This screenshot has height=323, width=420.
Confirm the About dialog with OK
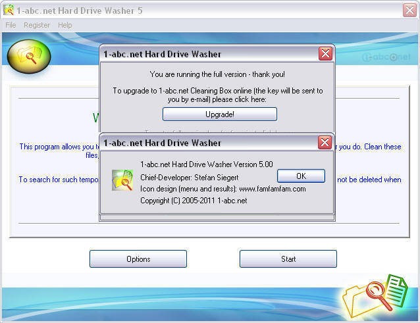click(301, 176)
